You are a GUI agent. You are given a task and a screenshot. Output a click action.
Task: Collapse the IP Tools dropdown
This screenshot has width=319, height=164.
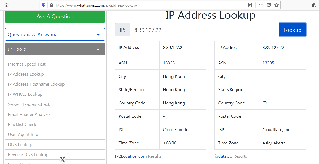[55, 49]
